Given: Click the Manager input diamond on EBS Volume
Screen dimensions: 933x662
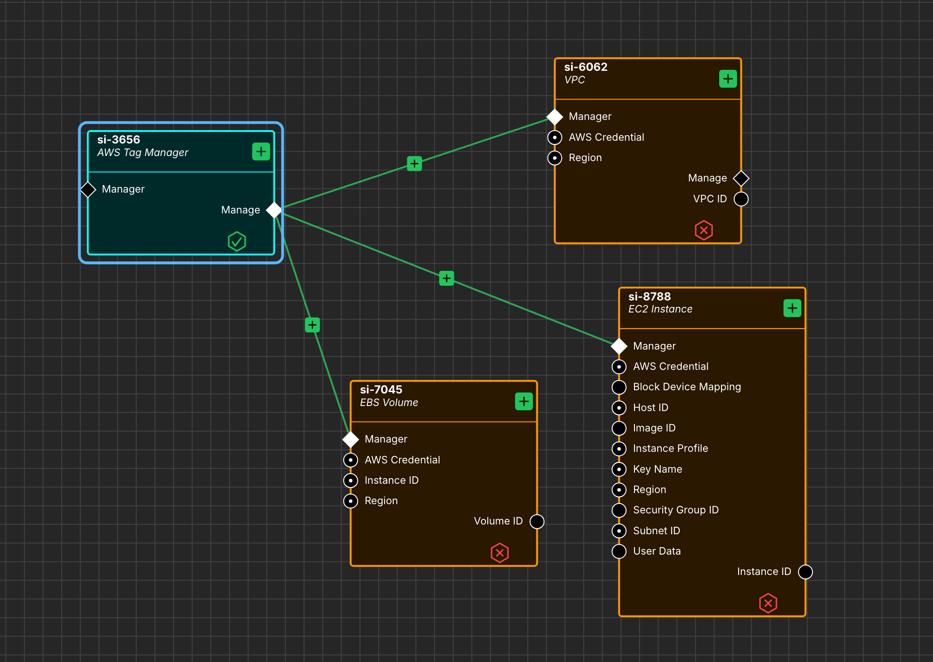Looking at the screenshot, I should point(351,439).
